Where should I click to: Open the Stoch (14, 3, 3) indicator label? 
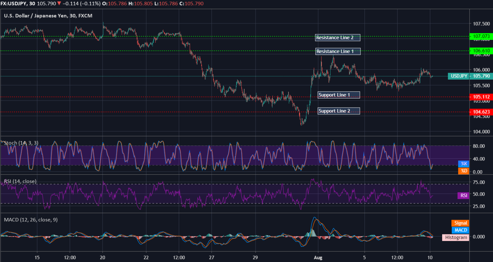click(21, 143)
